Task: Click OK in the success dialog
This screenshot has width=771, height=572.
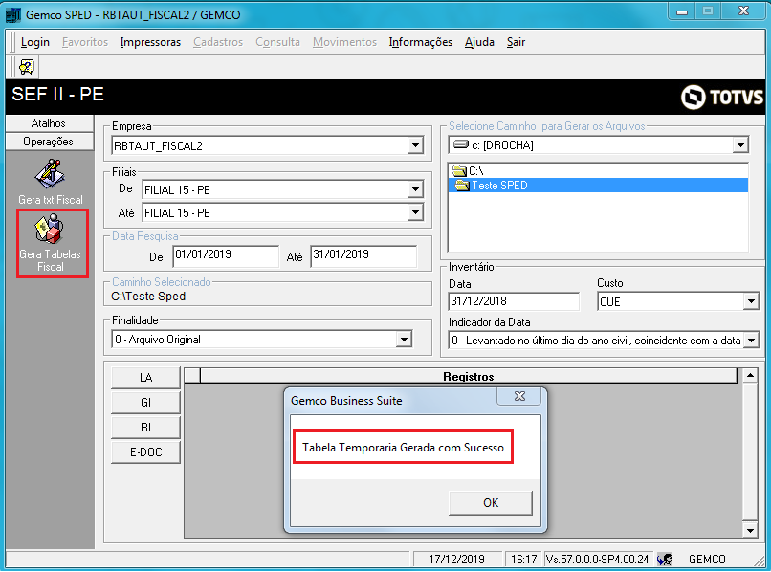Action: pyautogui.click(x=490, y=502)
